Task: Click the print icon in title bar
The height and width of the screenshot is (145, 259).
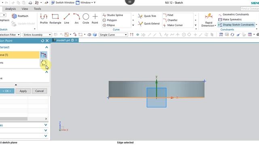Action: click(30, 3)
